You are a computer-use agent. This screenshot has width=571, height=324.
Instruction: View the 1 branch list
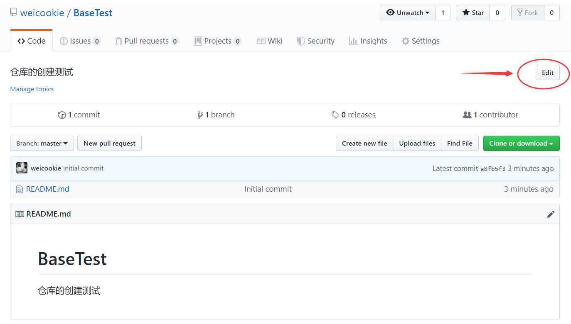click(216, 115)
